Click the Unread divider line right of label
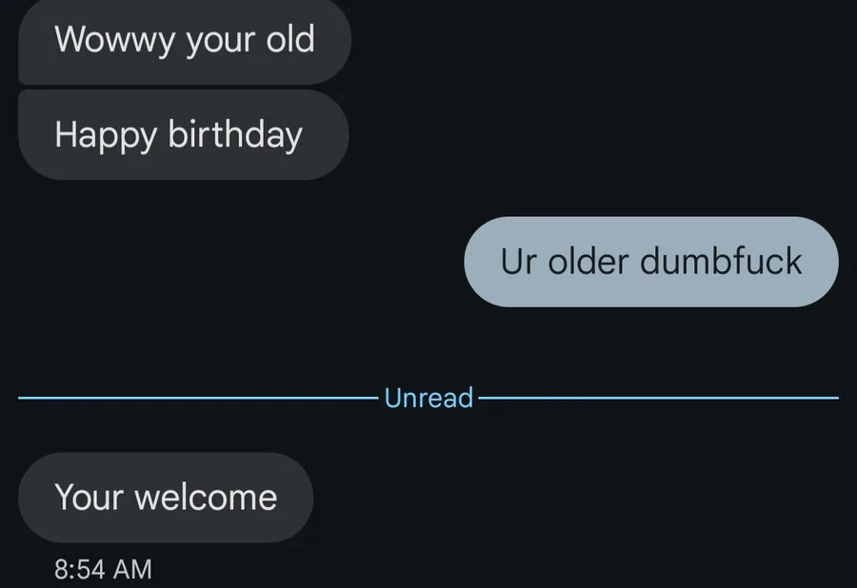Viewport: 857px width, 588px height. pos(657,398)
